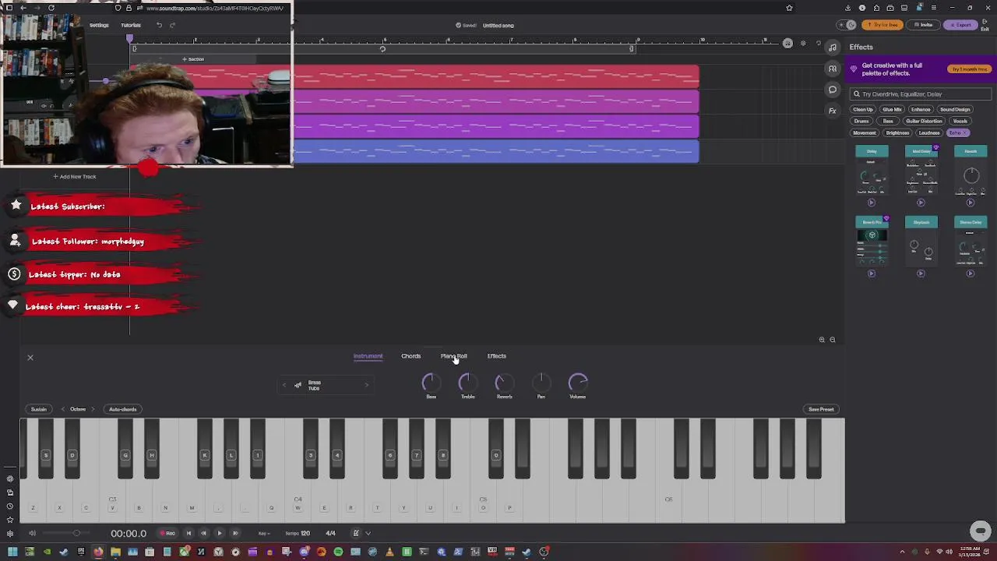Click the Export button
Screen dimensions: 997x561
coord(960,25)
